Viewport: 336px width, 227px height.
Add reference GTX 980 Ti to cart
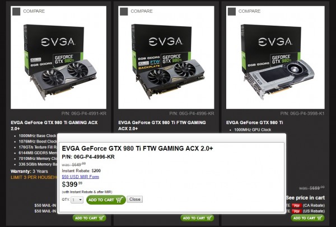pos(307,218)
